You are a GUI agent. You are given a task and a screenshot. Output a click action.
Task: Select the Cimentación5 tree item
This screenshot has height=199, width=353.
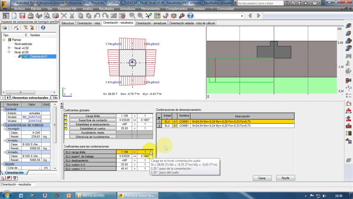[x=39, y=56]
